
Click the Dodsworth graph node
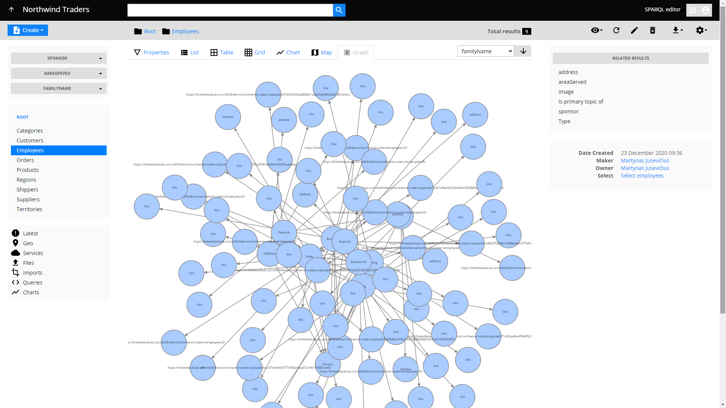click(358, 262)
